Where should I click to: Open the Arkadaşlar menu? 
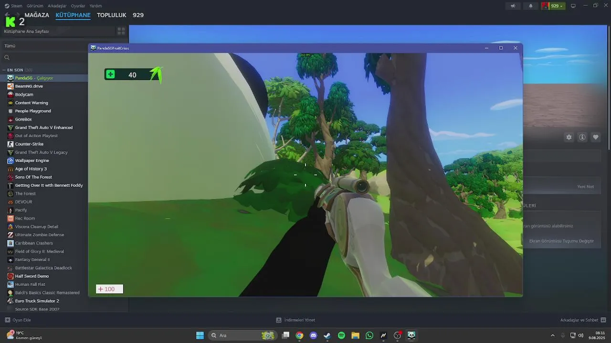point(57,6)
